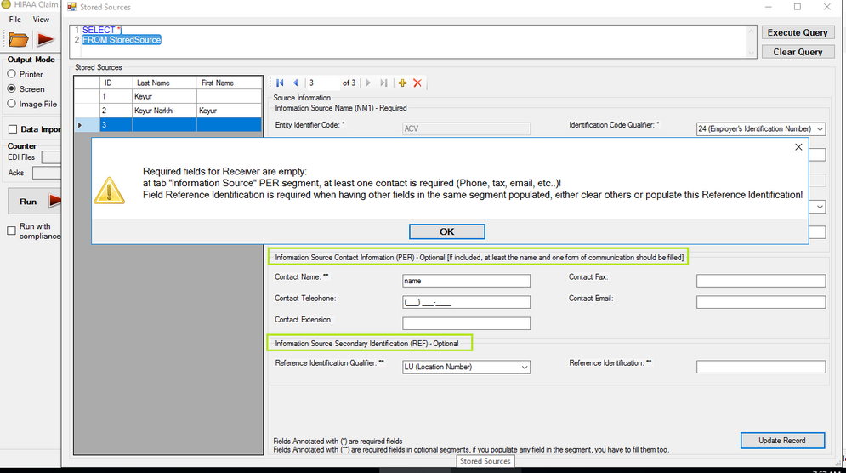Image resolution: width=846 pixels, height=473 pixels.
Task: Click the warning triangle icon in dialog
Action: click(109, 191)
